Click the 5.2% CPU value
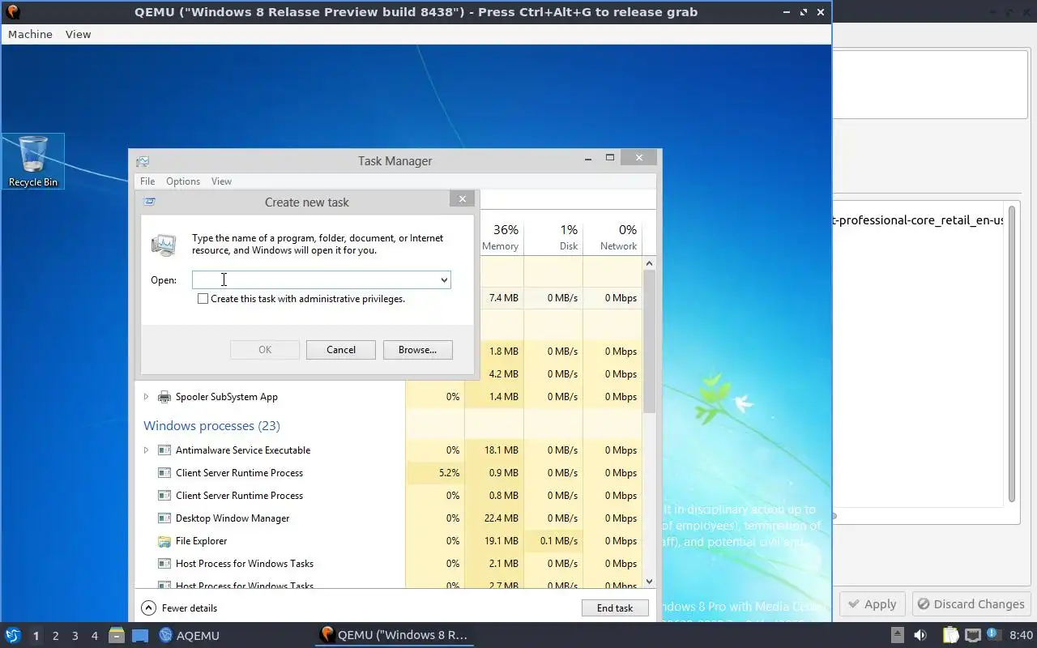1037x648 pixels. click(x=448, y=473)
